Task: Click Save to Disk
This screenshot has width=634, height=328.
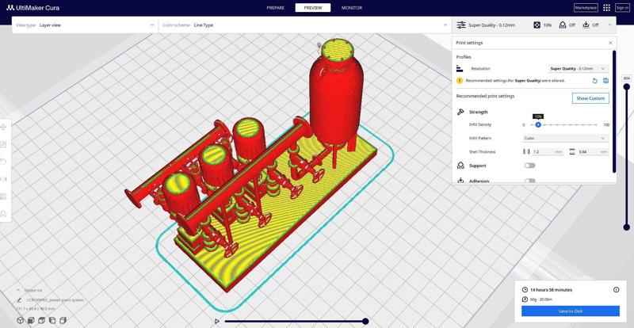Action: coord(570,311)
